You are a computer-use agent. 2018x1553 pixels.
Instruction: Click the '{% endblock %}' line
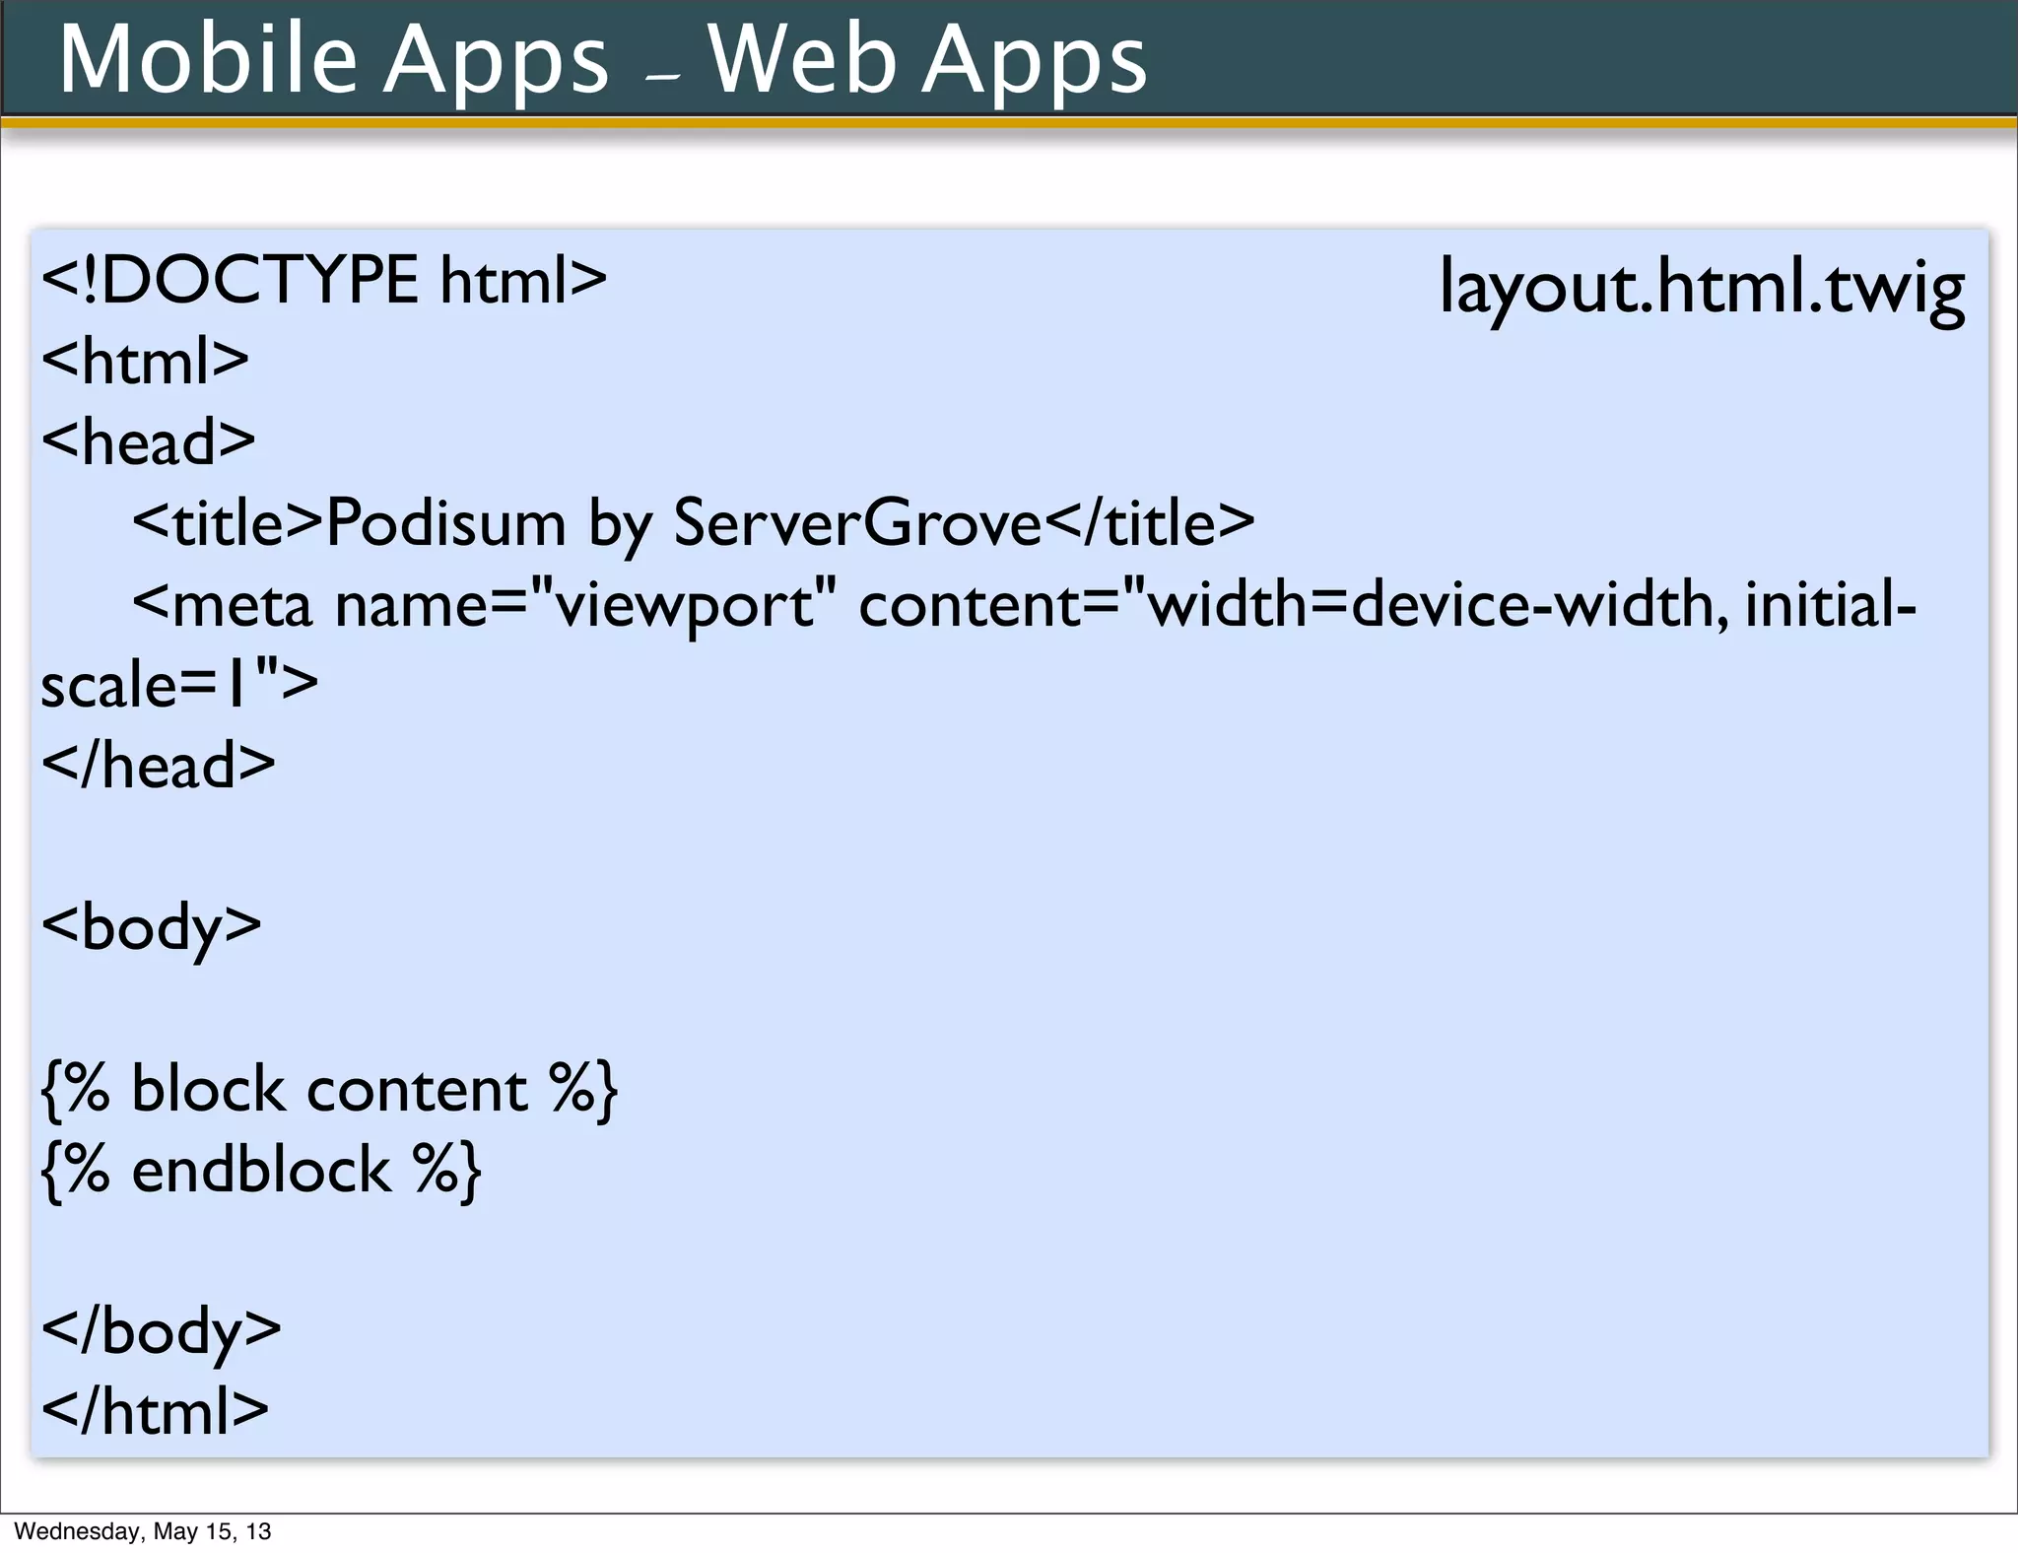[261, 1171]
